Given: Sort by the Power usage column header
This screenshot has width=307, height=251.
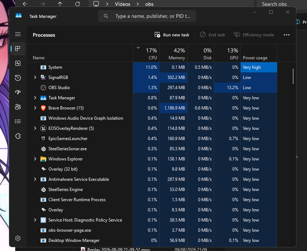Looking at the screenshot, I should point(259,53).
